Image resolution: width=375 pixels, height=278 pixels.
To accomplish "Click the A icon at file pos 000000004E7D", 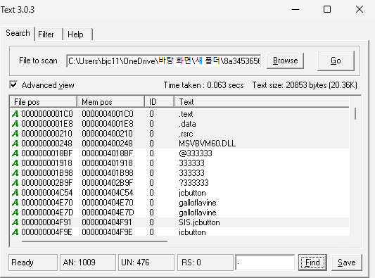I will pyautogui.click(x=15, y=213).
